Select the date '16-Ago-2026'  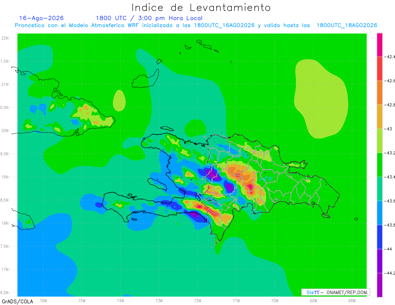(41, 18)
